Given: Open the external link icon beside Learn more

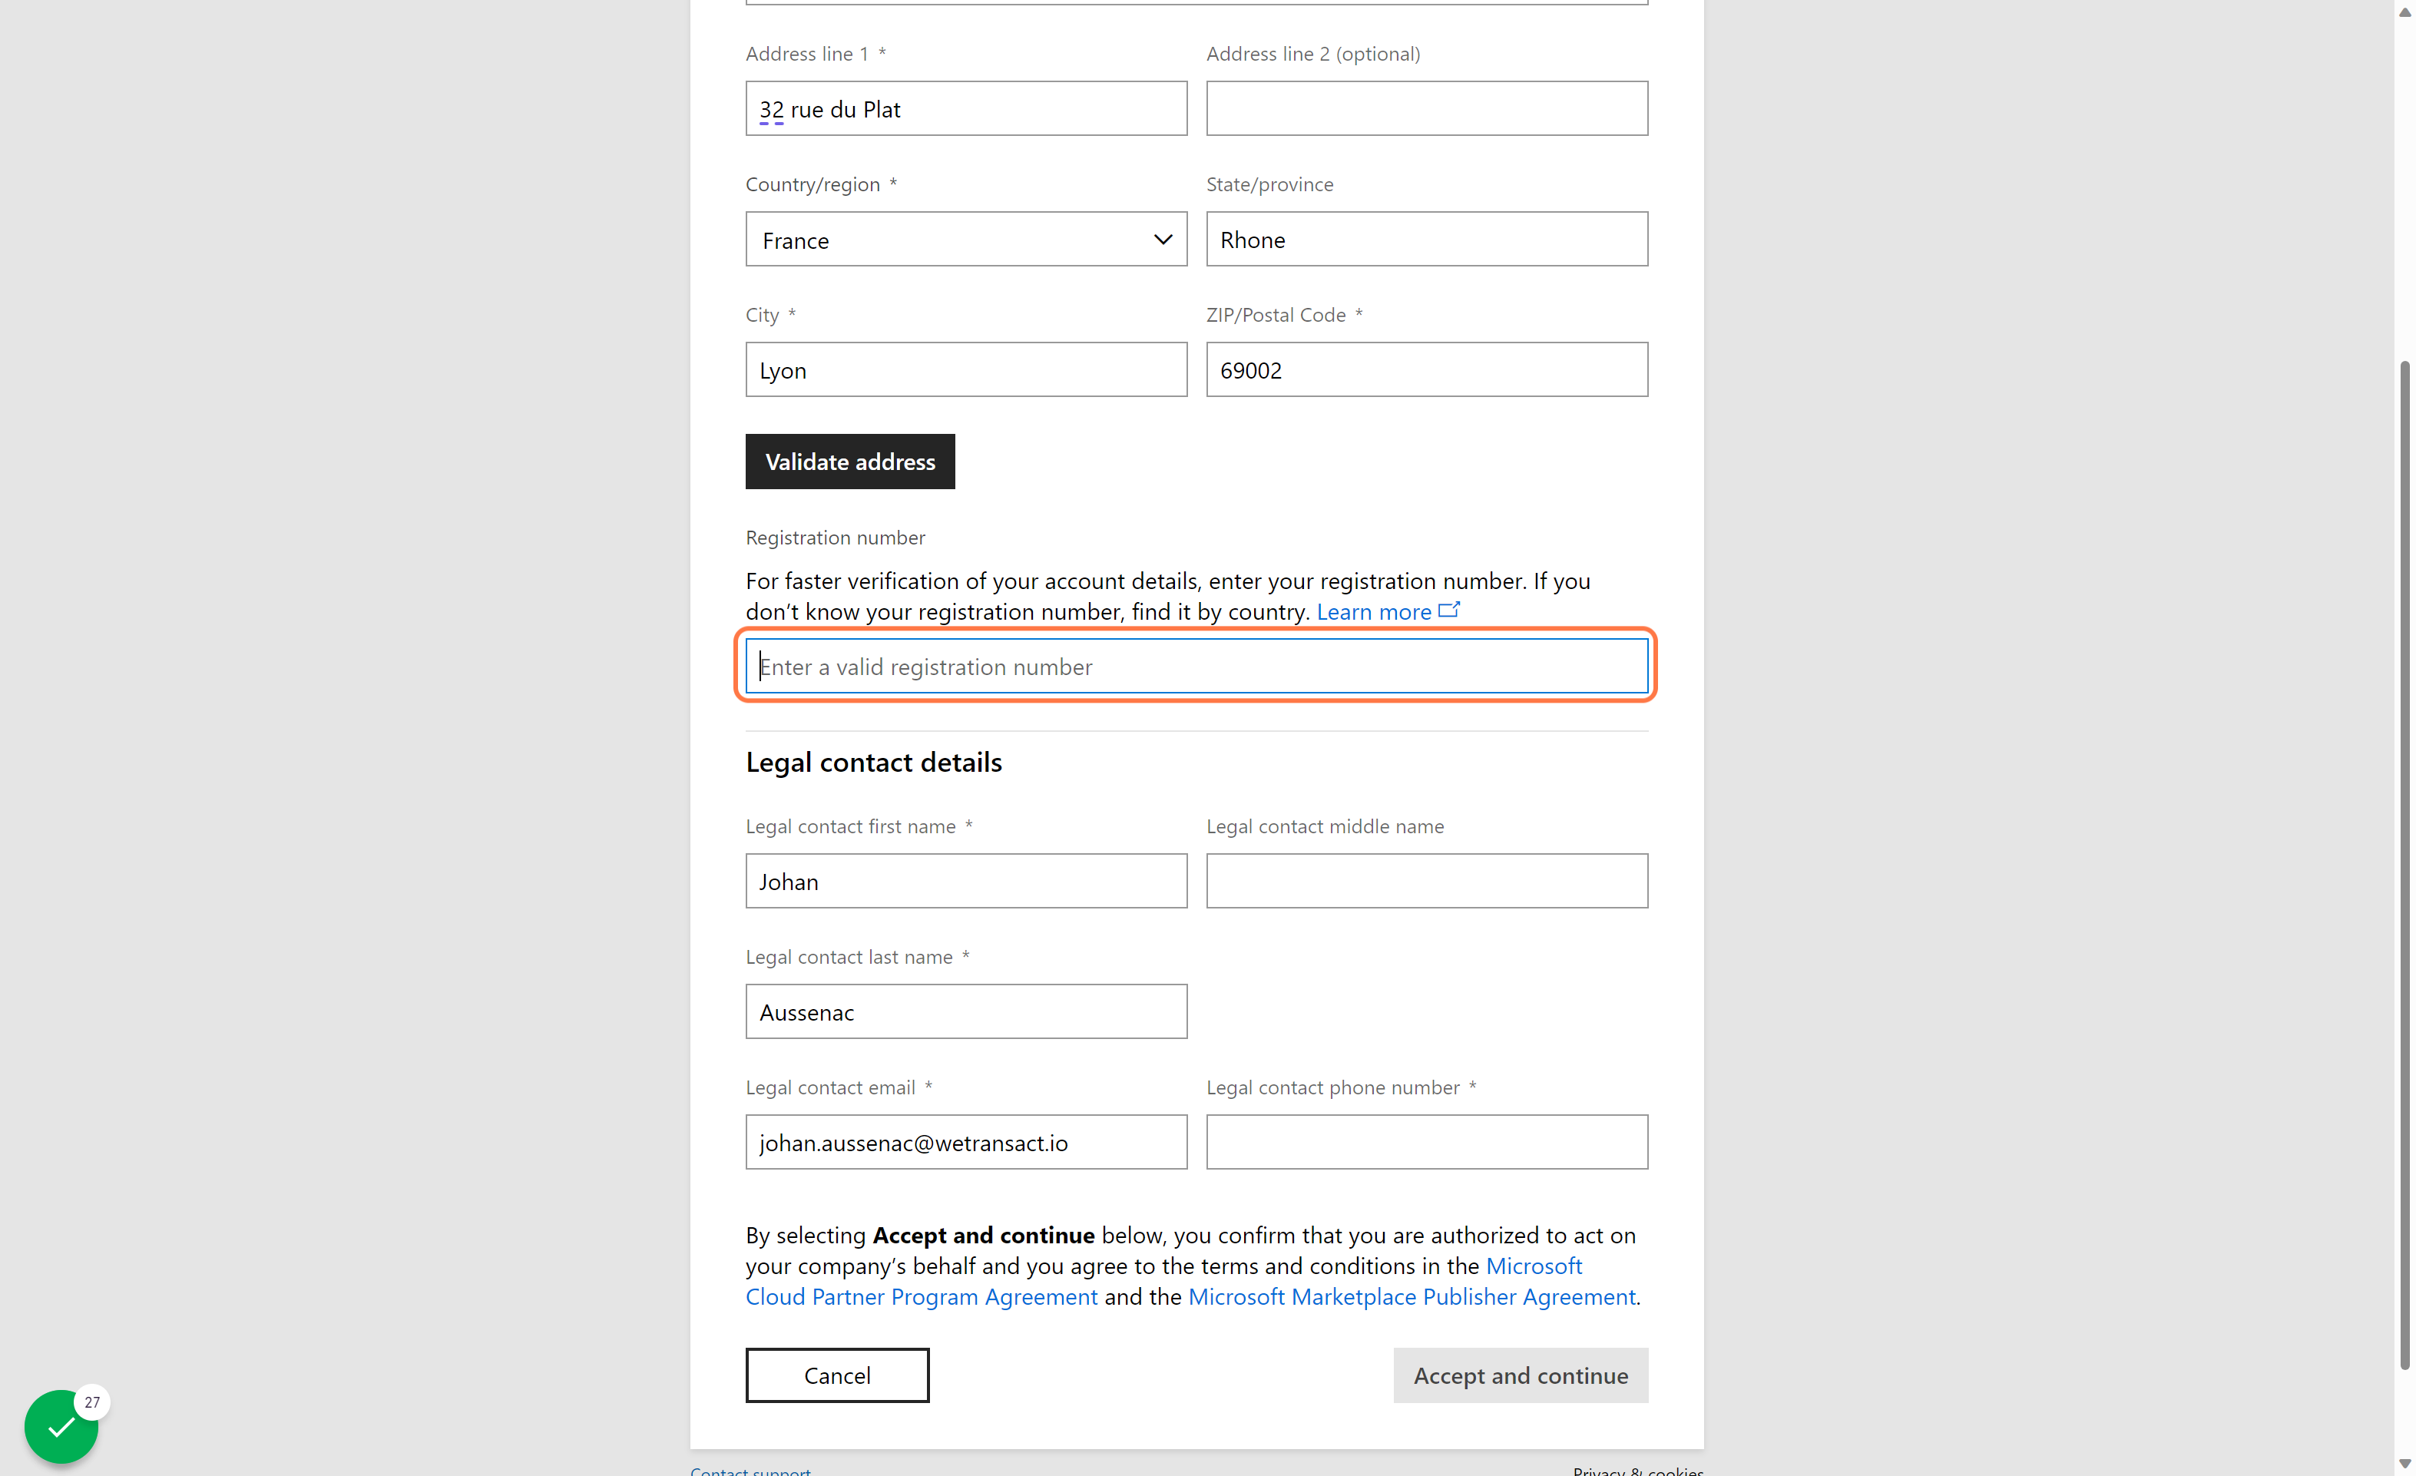Looking at the screenshot, I should pyautogui.click(x=1449, y=610).
